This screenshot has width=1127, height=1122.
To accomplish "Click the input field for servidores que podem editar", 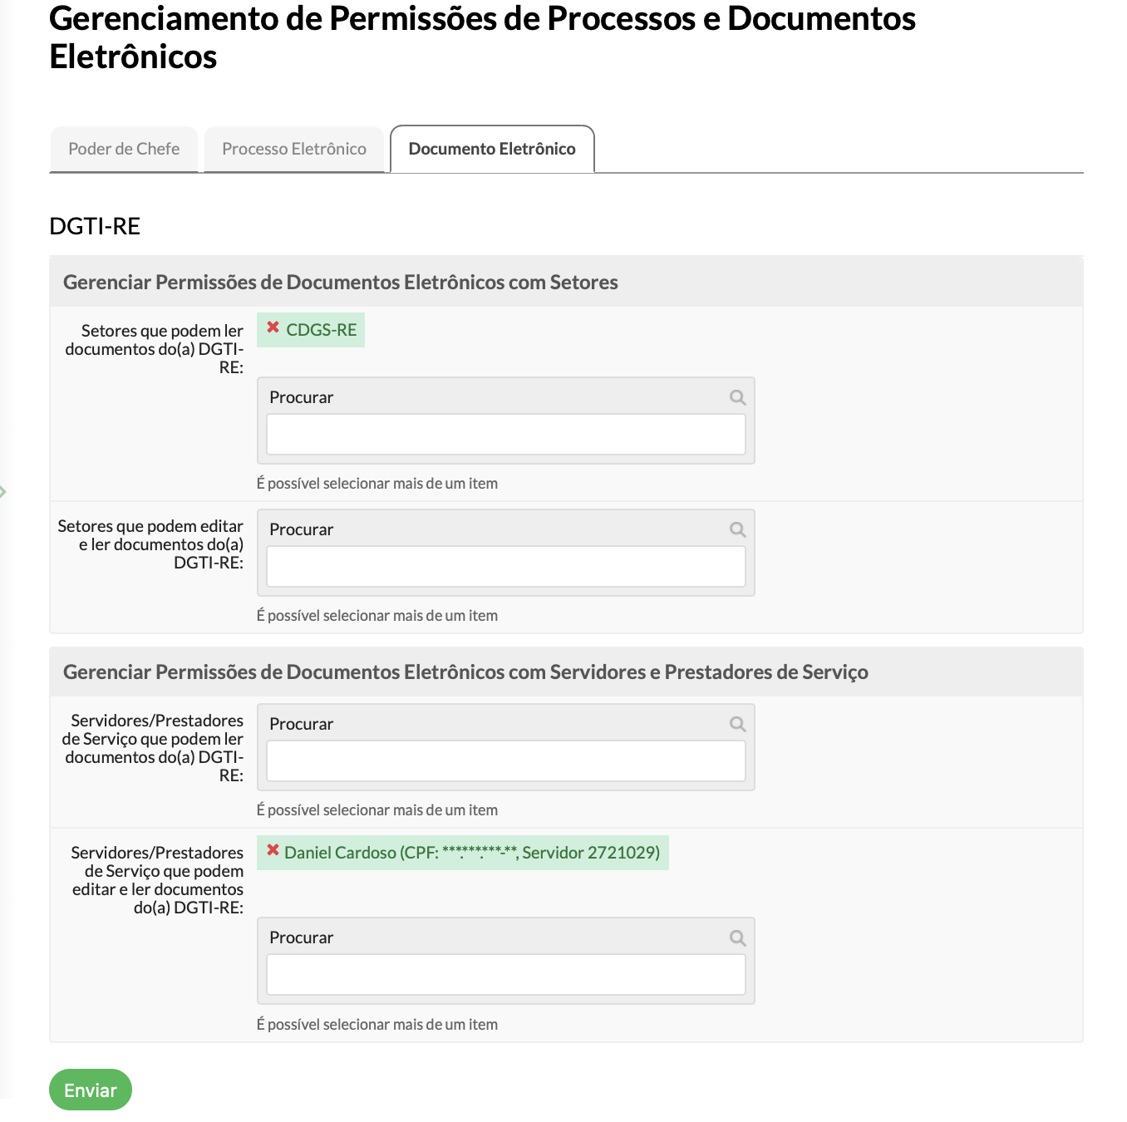I will pos(505,974).
